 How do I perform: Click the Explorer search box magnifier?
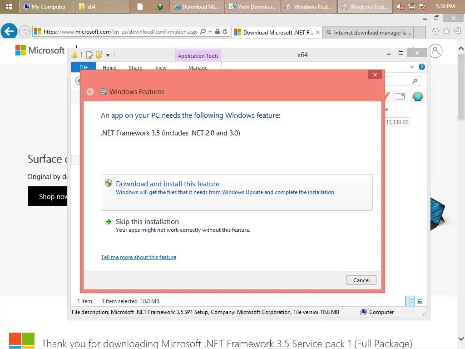coord(415,81)
